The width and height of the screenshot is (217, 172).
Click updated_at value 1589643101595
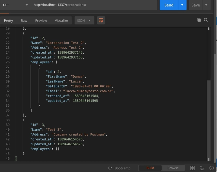85,101
